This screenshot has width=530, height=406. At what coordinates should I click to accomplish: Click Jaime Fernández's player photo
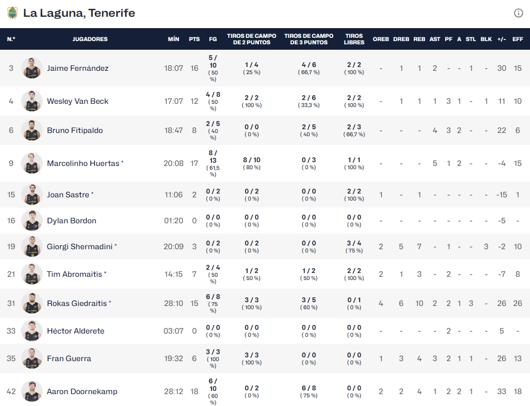tap(32, 68)
